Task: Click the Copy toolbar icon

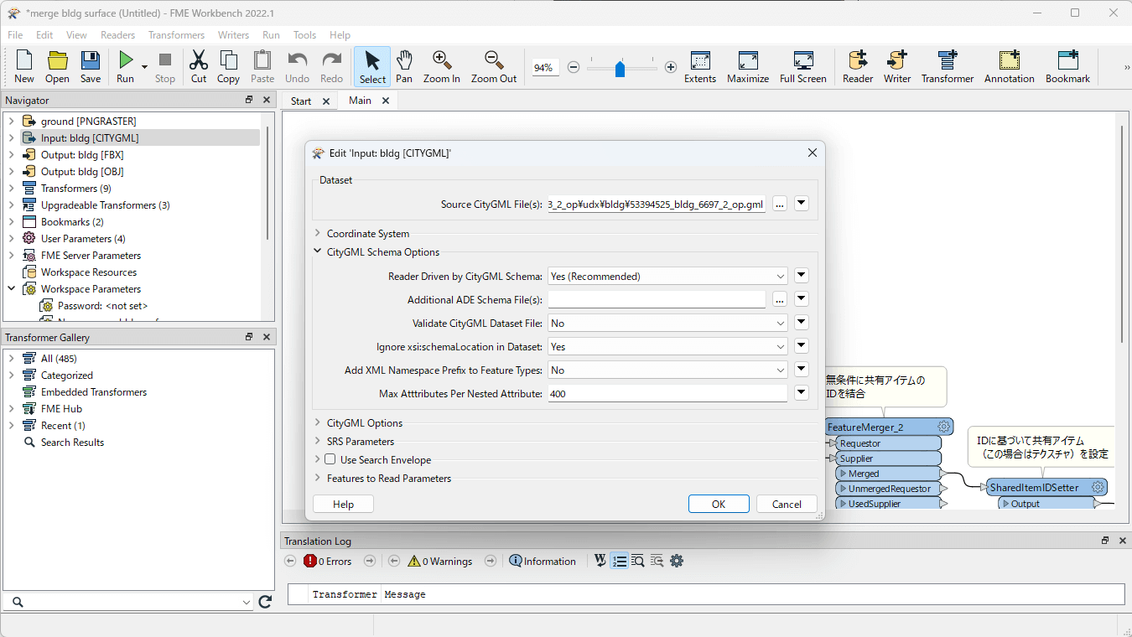Action: [x=228, y=60]
